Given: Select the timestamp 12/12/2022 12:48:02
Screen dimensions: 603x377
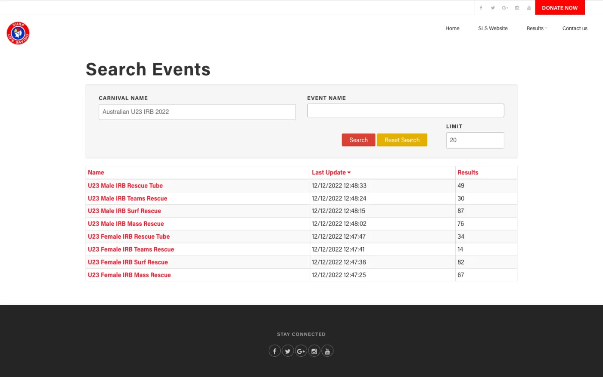Looking at the screenshot, I should [339, 224].
